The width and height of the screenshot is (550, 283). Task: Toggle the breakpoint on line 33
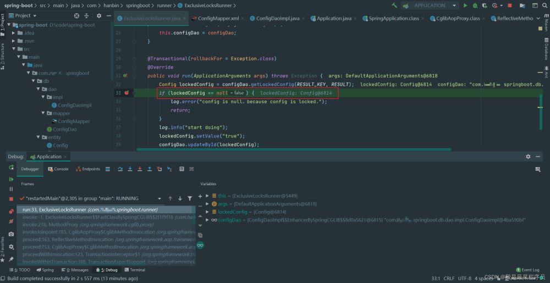coord(127,93)
